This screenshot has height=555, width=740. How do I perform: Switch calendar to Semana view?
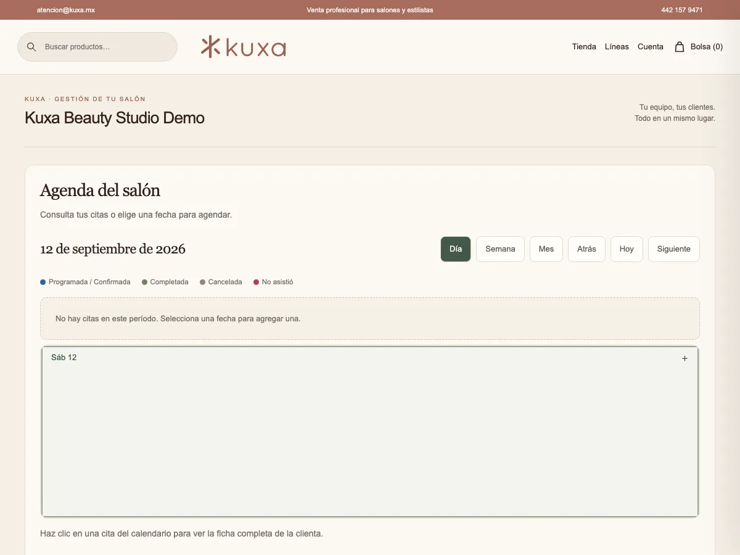click(x=500, y=249)
